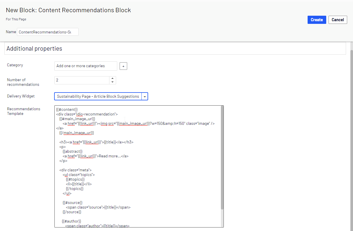Image resolution: width=353 pixels, height=231 pixels.
Task: Click the {{#content}} line in template editor
Action: click(67, 109)
